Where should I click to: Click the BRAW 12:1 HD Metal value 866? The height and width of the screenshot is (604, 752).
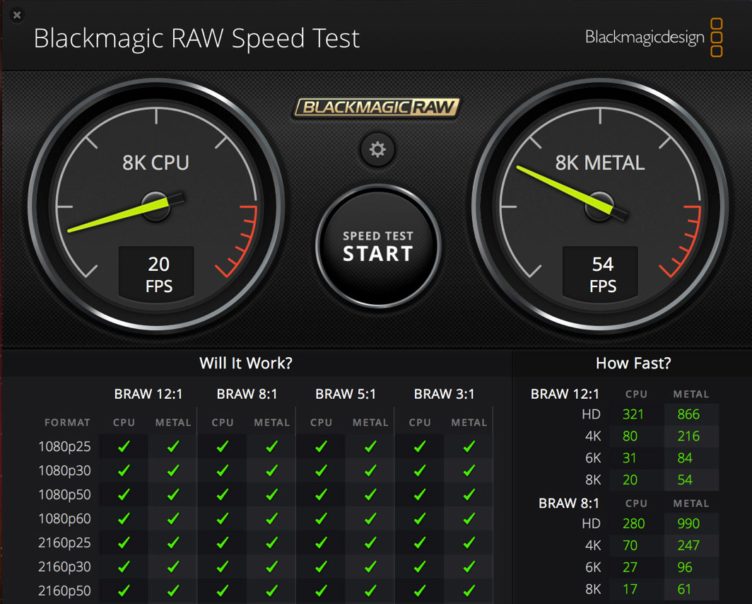[x=688, y=414]
